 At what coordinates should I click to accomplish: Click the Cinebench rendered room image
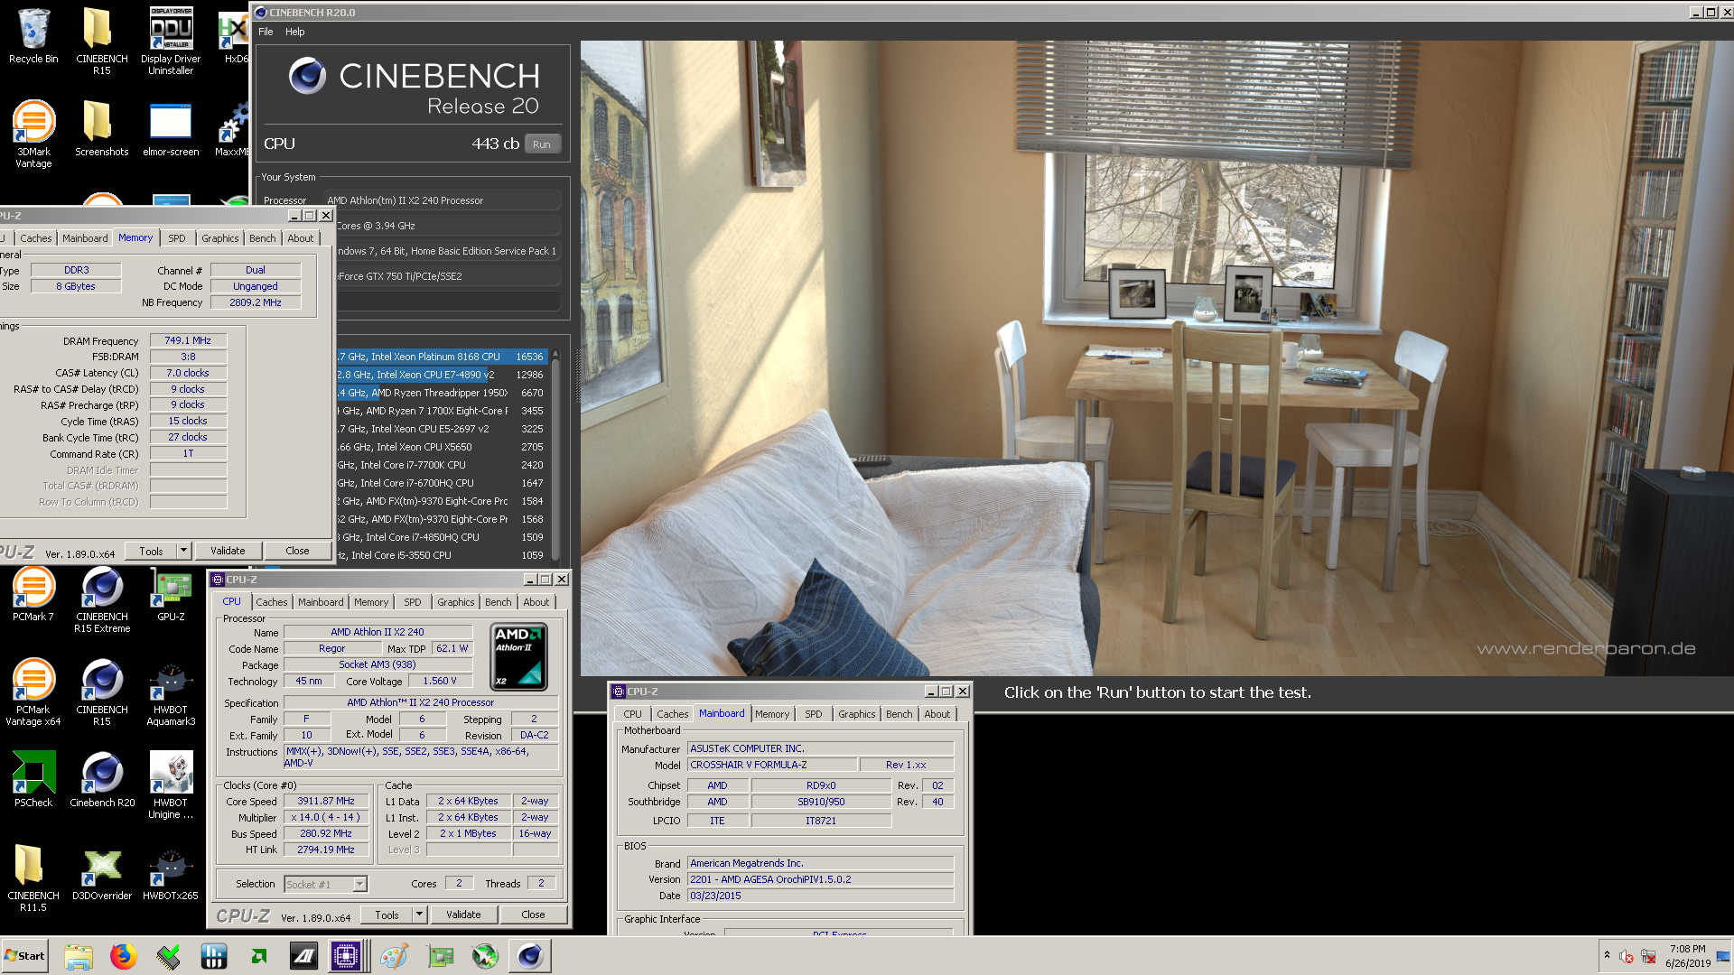pos(1156,357)
